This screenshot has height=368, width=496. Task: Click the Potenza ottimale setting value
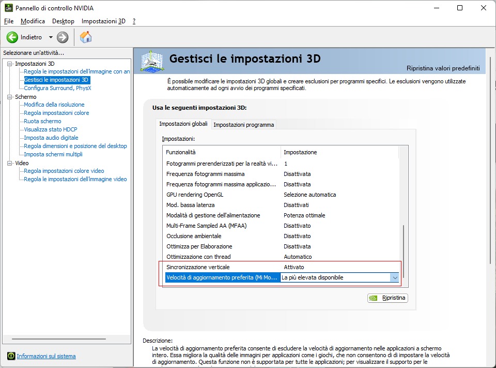pos(304,215)
